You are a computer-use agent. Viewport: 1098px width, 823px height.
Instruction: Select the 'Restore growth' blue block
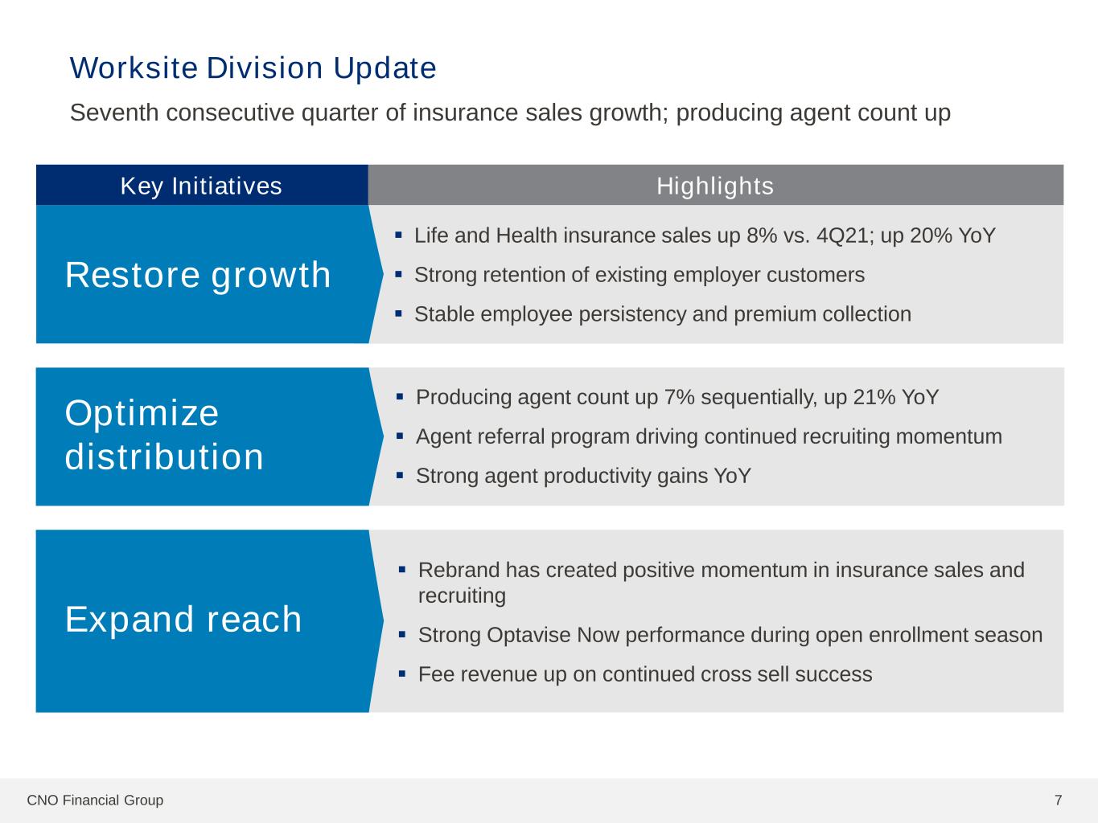tap(198, 275)
